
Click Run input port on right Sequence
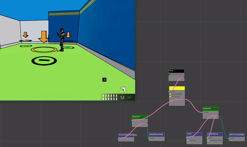(x=204, y=112)
